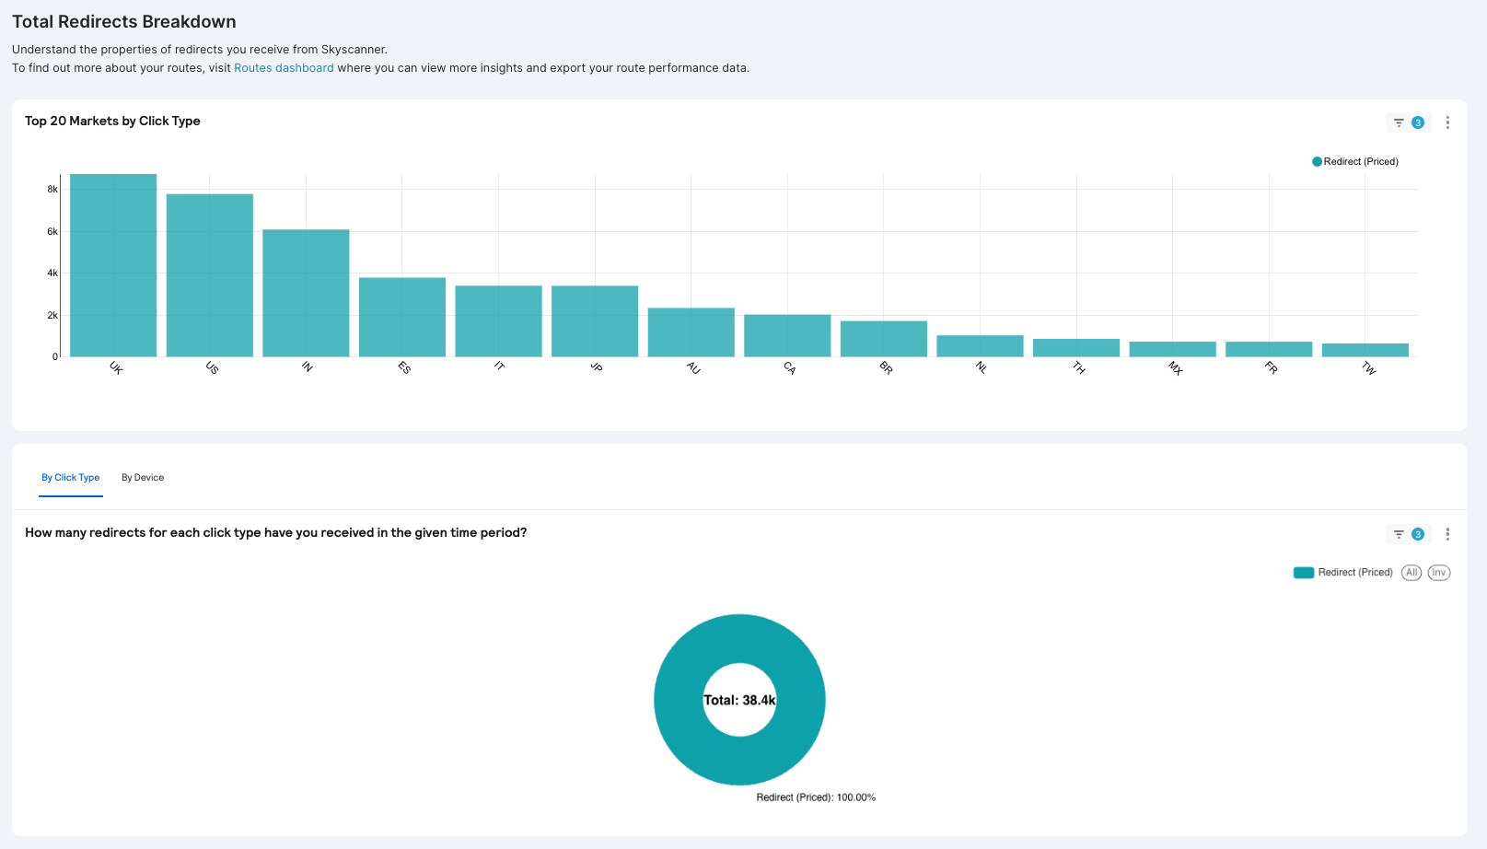The width and height of the screenshot is (1487, 849).
Task: Toggle Redirect (Priced) legend dot in bar chart
Action: click(1317, 161)
